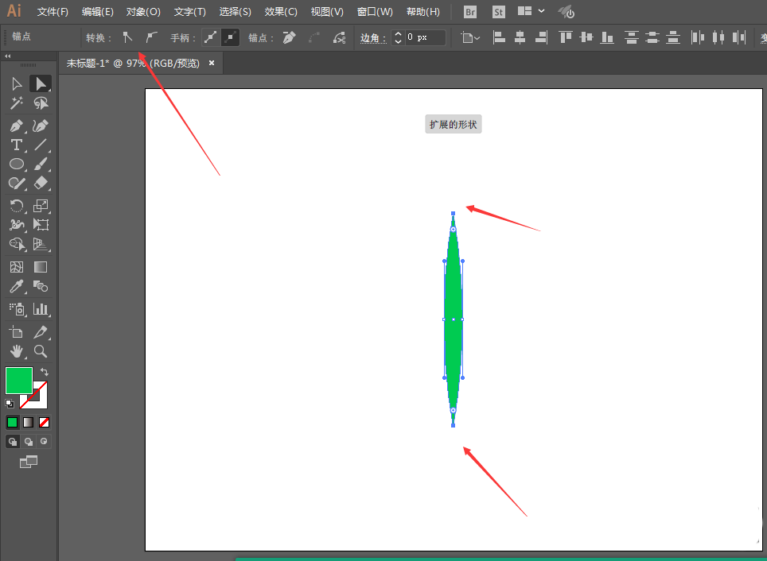Activate the Eyedropper tool
This screenshot has height=561, width=767.
(x=17, y=286)
